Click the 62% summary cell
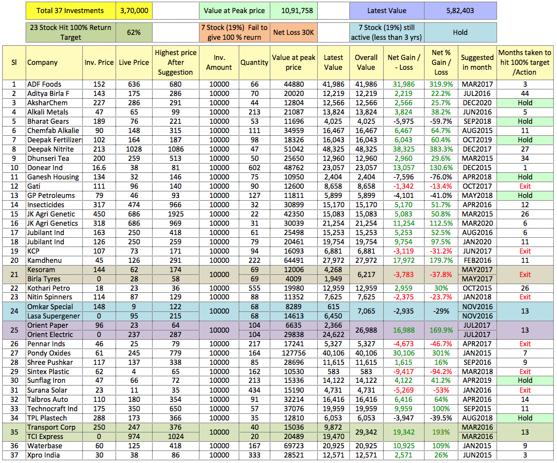This screenshot has height=463, width=557. pos(134,32)
